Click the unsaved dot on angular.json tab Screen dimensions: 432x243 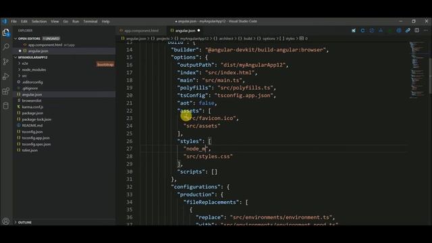198,30
